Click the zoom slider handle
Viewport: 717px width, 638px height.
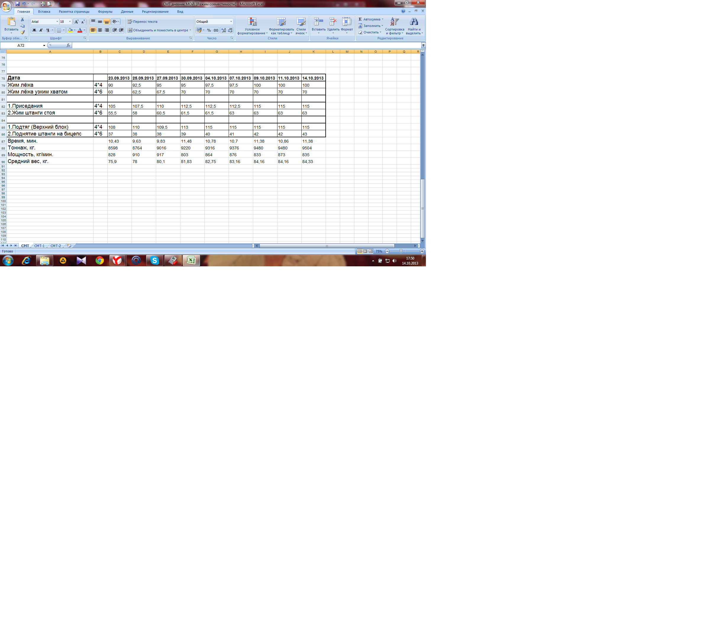pyautogui.click(x=401, y=251)
